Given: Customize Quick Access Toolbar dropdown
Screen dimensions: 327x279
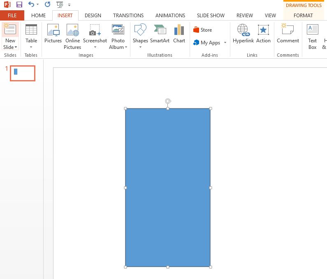Looking at the screenshot, I should tap(69, 5).
